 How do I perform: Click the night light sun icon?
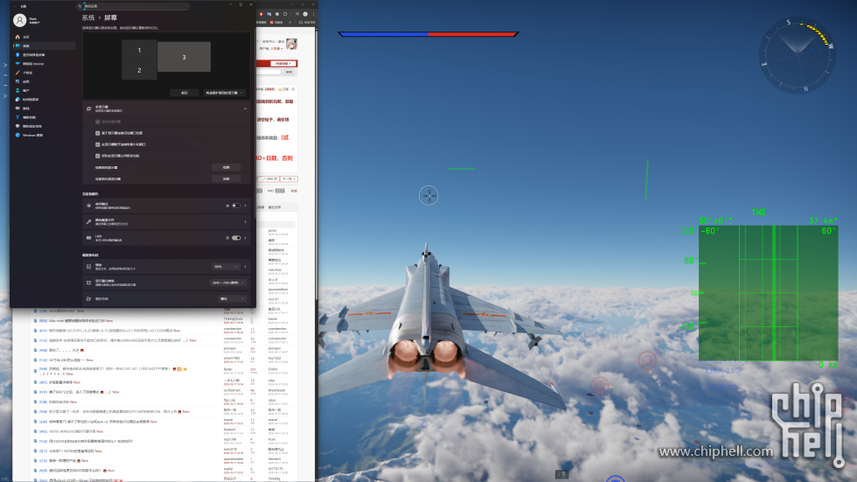pos(88,206)
